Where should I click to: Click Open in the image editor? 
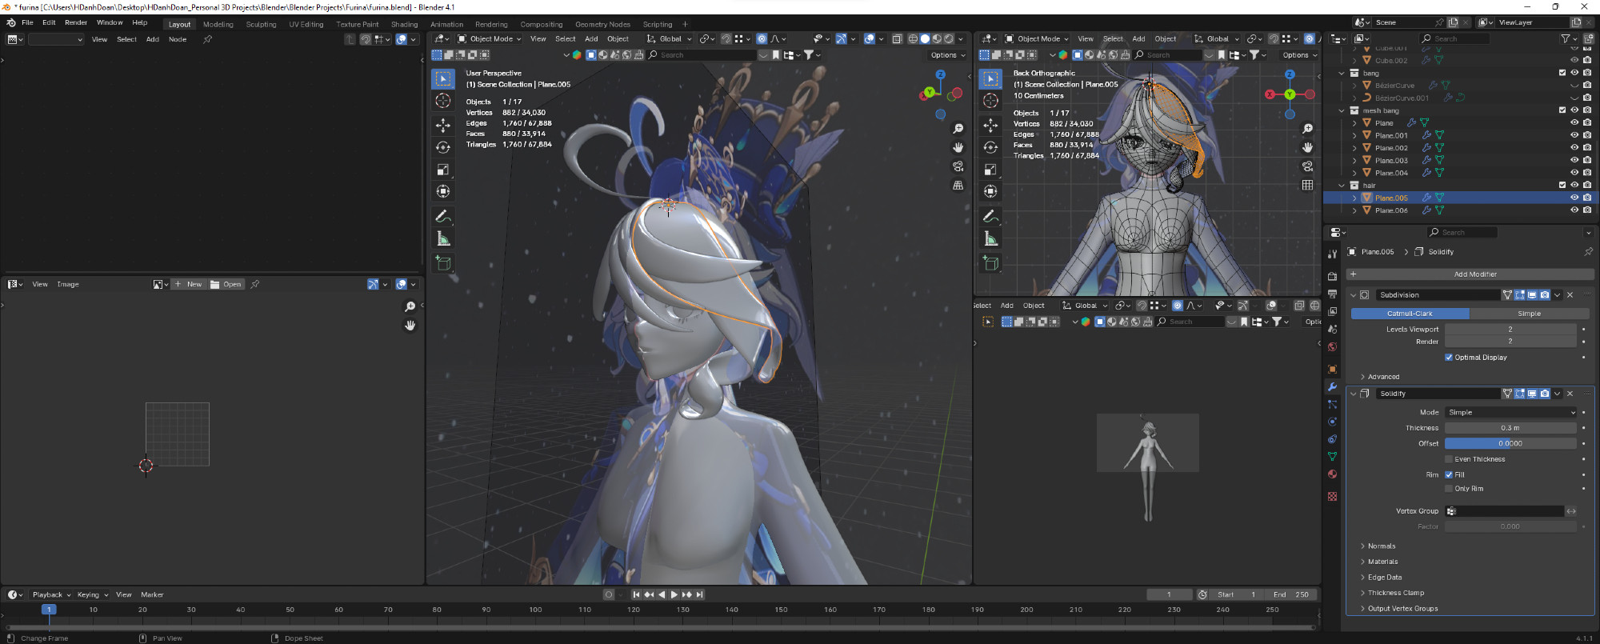(x=226, y=284)
